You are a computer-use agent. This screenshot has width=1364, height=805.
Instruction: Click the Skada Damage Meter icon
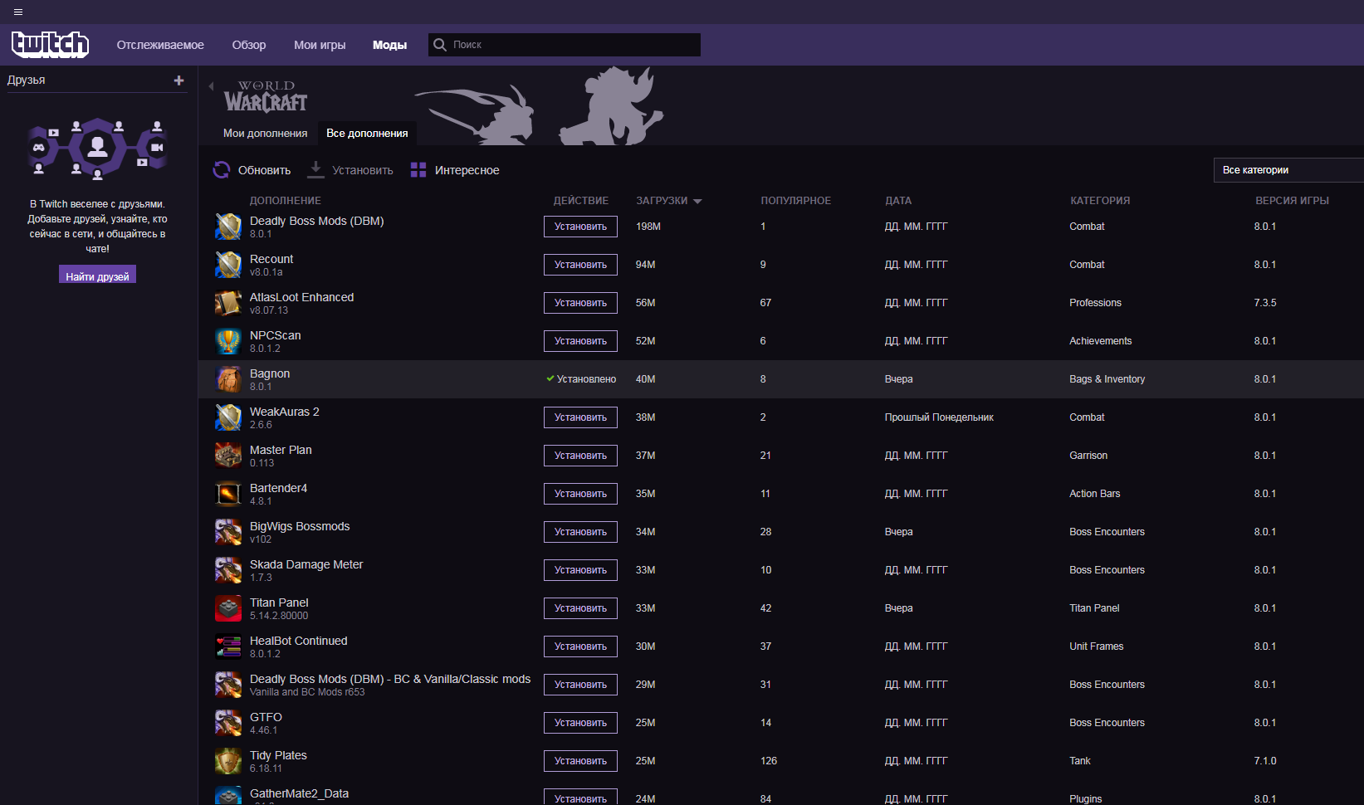click(x=228, y=570)
